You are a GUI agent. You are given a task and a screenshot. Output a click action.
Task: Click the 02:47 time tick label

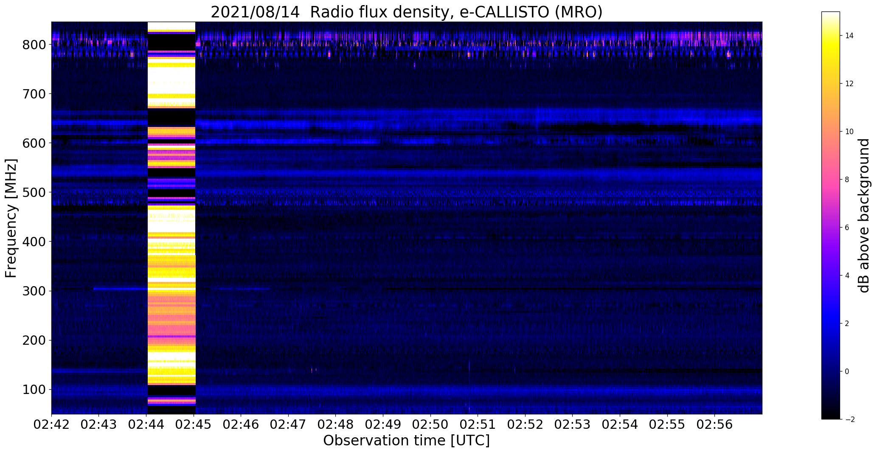pyautogui.click(x=288, y=425)
